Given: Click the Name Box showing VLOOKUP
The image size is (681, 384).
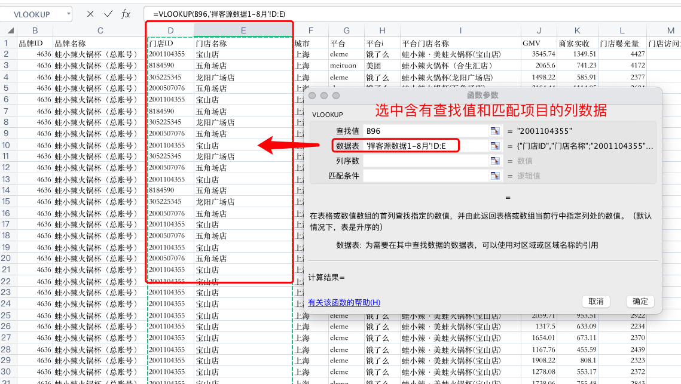Looking at the screenshot, I should coord(32,14).
